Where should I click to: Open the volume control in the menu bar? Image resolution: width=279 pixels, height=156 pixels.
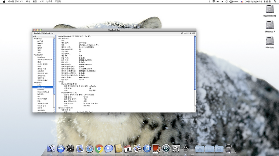(x=218, y=2)
